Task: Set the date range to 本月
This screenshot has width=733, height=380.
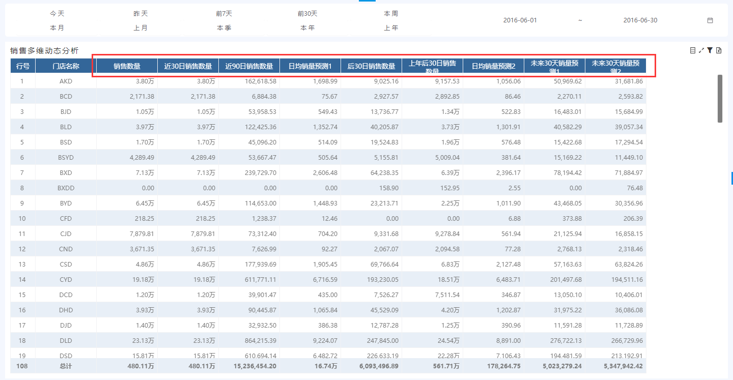Action: tap(57, 28)
